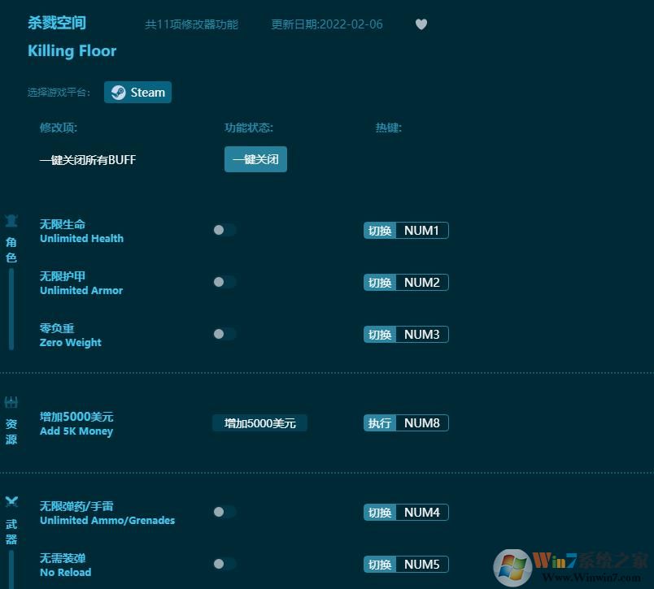
Task: Select the character (角色) category icon in sidebar
Action: (11, 221)
